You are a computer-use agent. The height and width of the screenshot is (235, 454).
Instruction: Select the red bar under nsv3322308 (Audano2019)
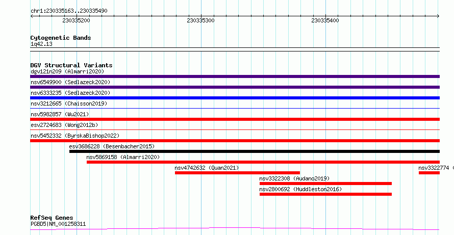tap(326, 184)
